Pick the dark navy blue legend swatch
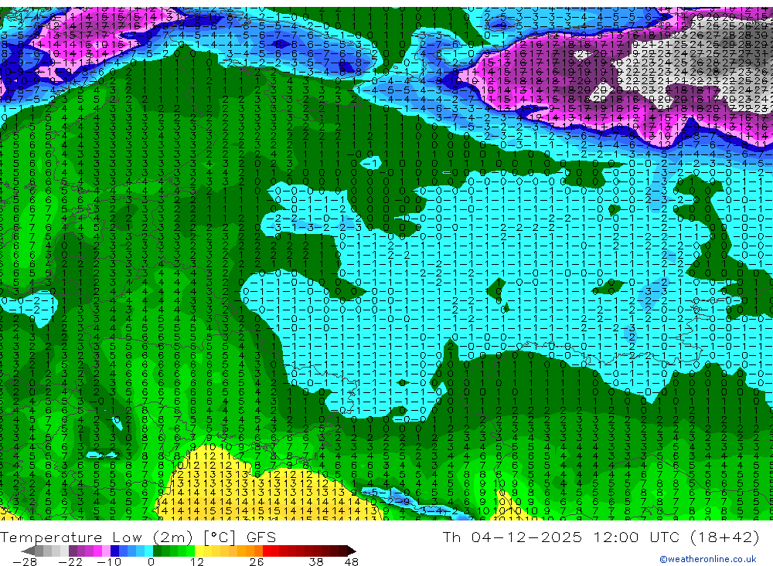 click(x=115, y=551)
